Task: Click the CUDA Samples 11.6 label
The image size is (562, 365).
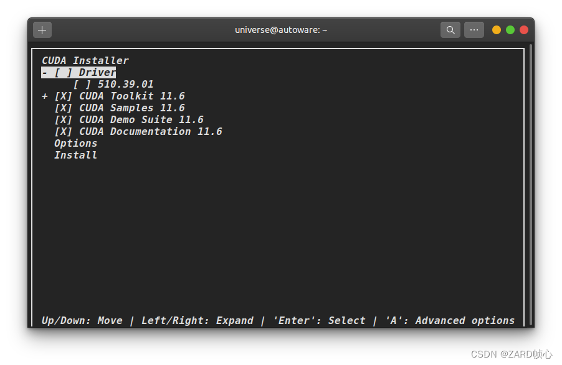Action: point(132,108)
